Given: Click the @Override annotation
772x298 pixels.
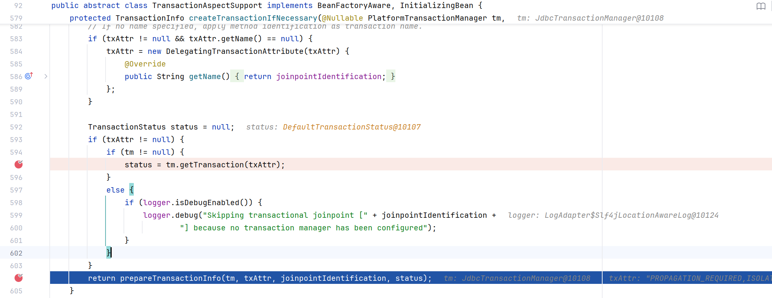Looking at the screenshot, I should (x=145, y=64).
